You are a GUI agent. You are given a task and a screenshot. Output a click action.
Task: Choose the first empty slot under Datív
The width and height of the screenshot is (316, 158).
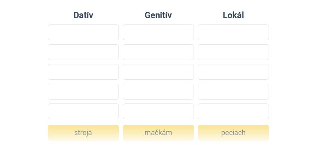[83, 32]
